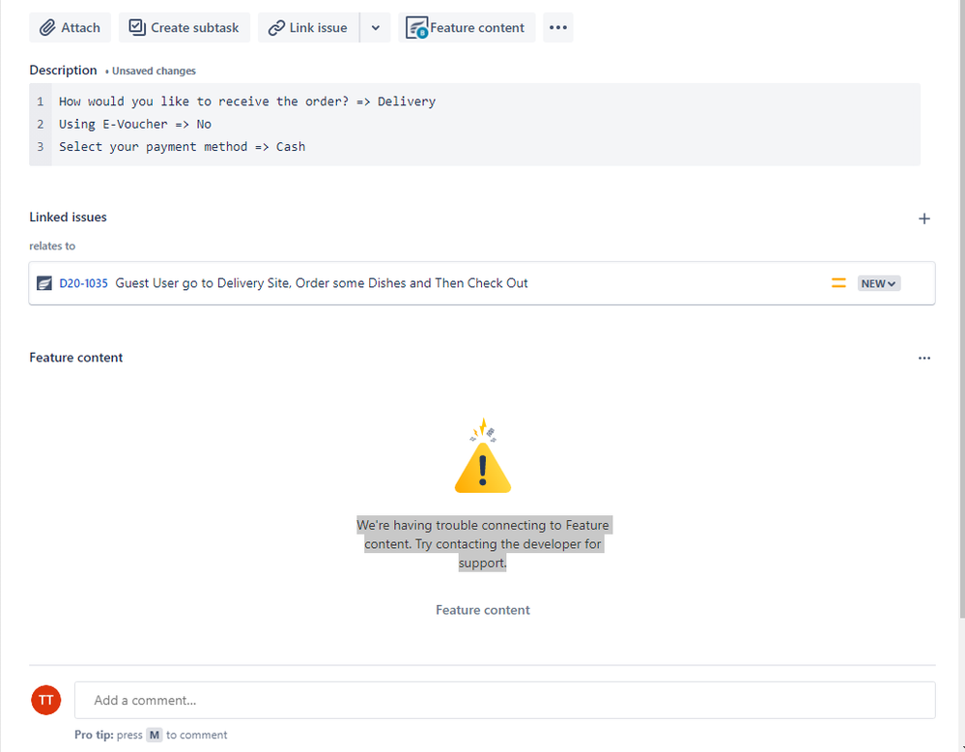Click description line 'How would you like to receive'
The width and height of the screenshot is (965, 752).
(247, 101)
